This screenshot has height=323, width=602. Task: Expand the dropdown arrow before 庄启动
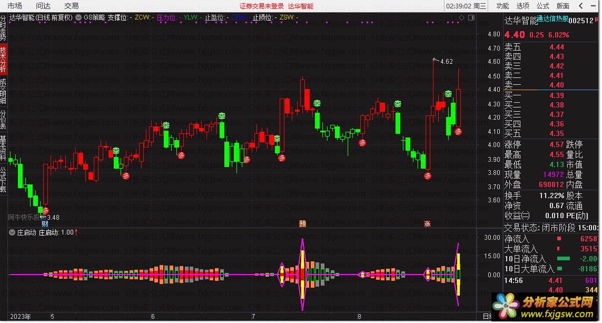[12, 232]
